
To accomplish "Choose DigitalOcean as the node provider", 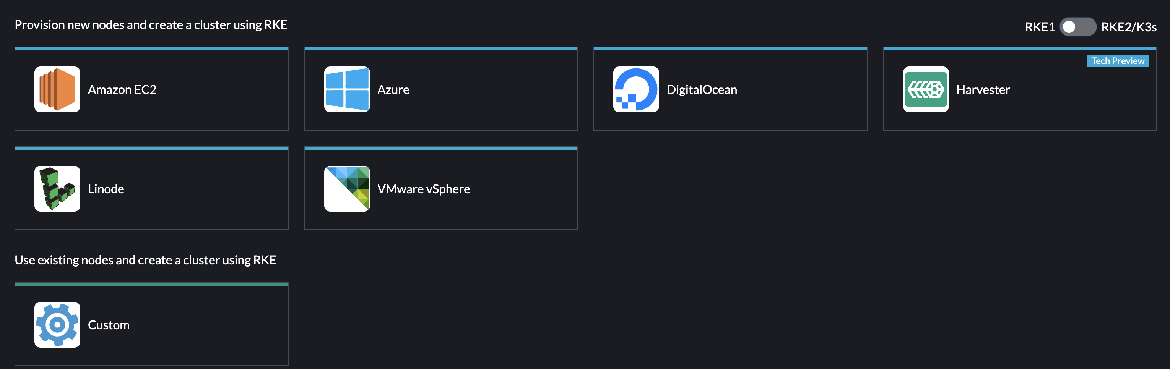I will [730, 89].
